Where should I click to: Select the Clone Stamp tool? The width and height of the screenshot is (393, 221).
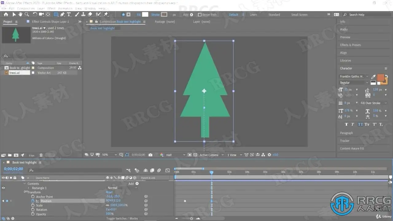coord(83,14)
